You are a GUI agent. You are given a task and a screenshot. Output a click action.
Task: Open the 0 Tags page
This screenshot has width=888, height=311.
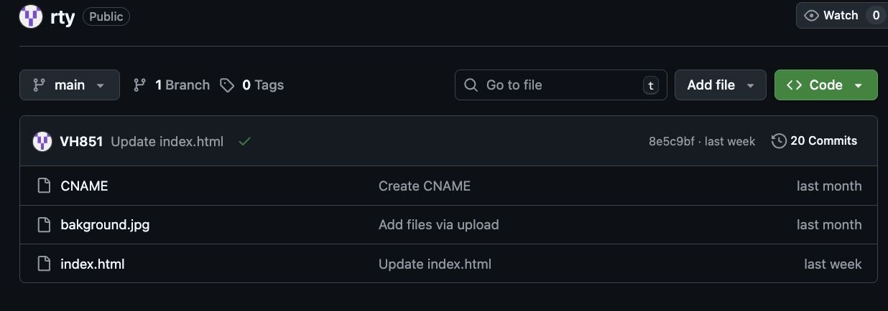[x=262, y=85]
